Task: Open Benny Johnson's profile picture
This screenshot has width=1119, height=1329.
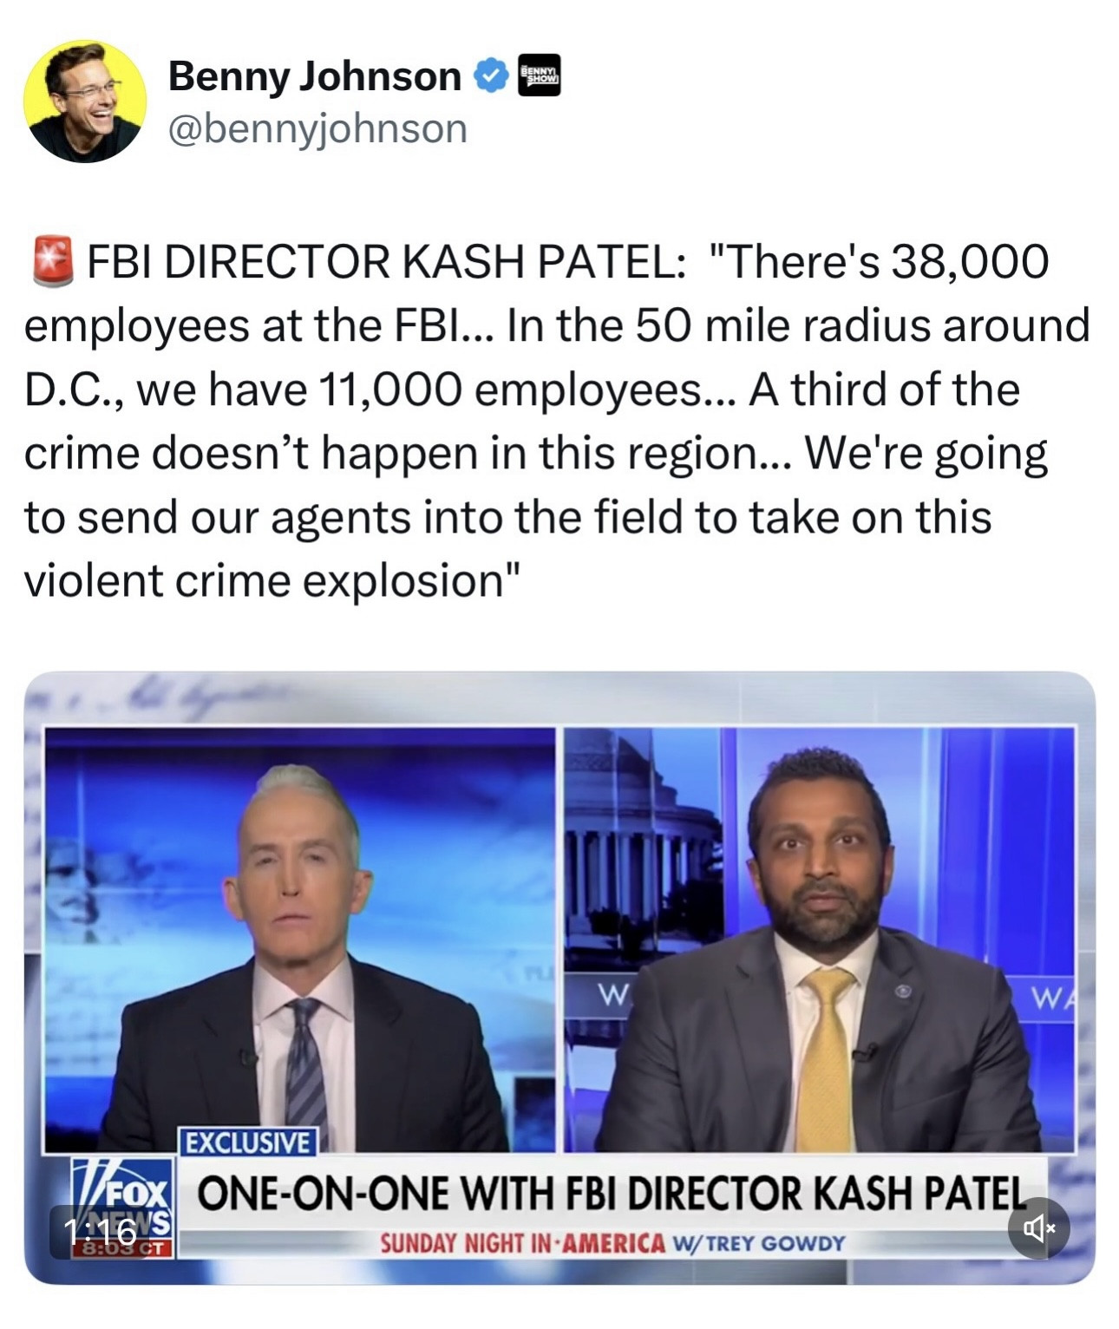Action: 85,101
